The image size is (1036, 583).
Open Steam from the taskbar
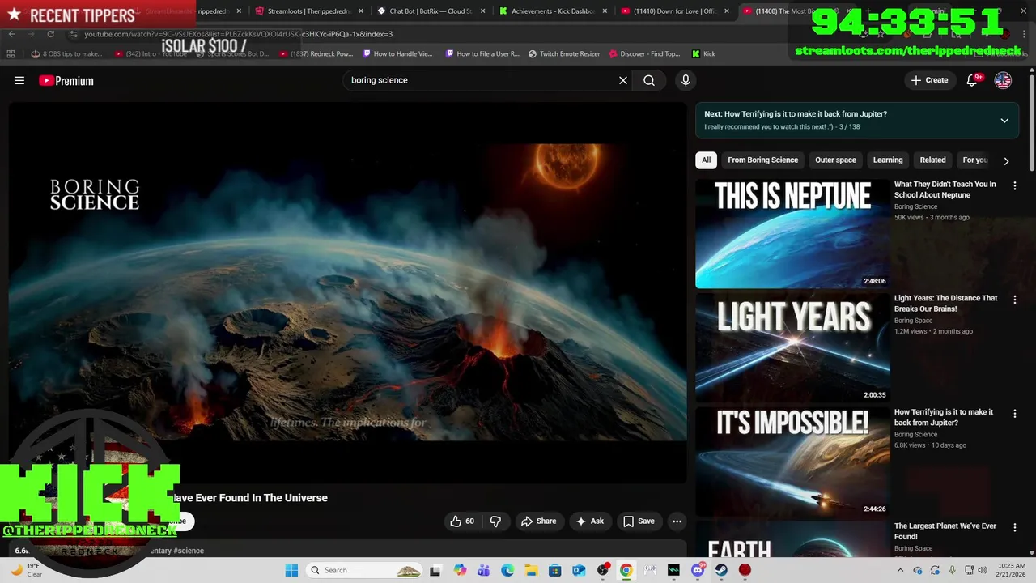click(x=721, y=570)
